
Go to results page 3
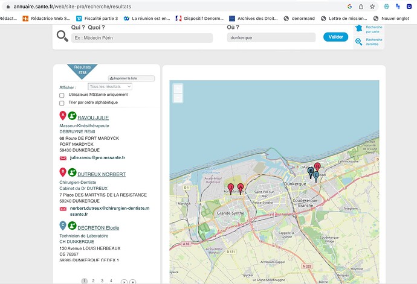(x=102, y=280)
